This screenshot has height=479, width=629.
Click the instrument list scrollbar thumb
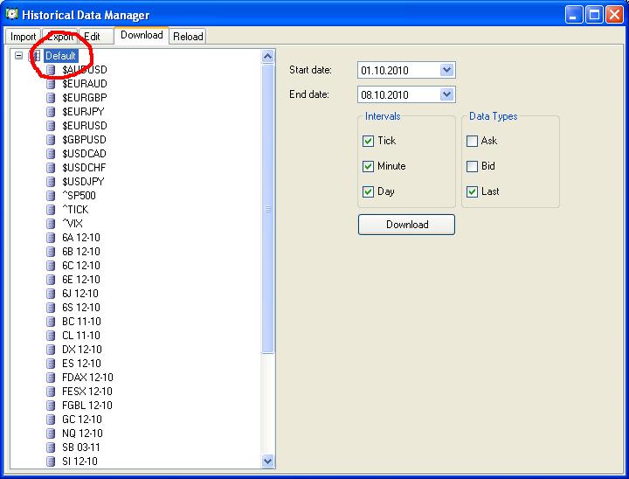(x=267, y=209)
